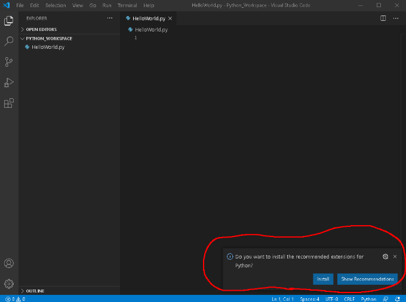Click the feedback icon in status bar

pyautogui.click(x=386, y=299)
